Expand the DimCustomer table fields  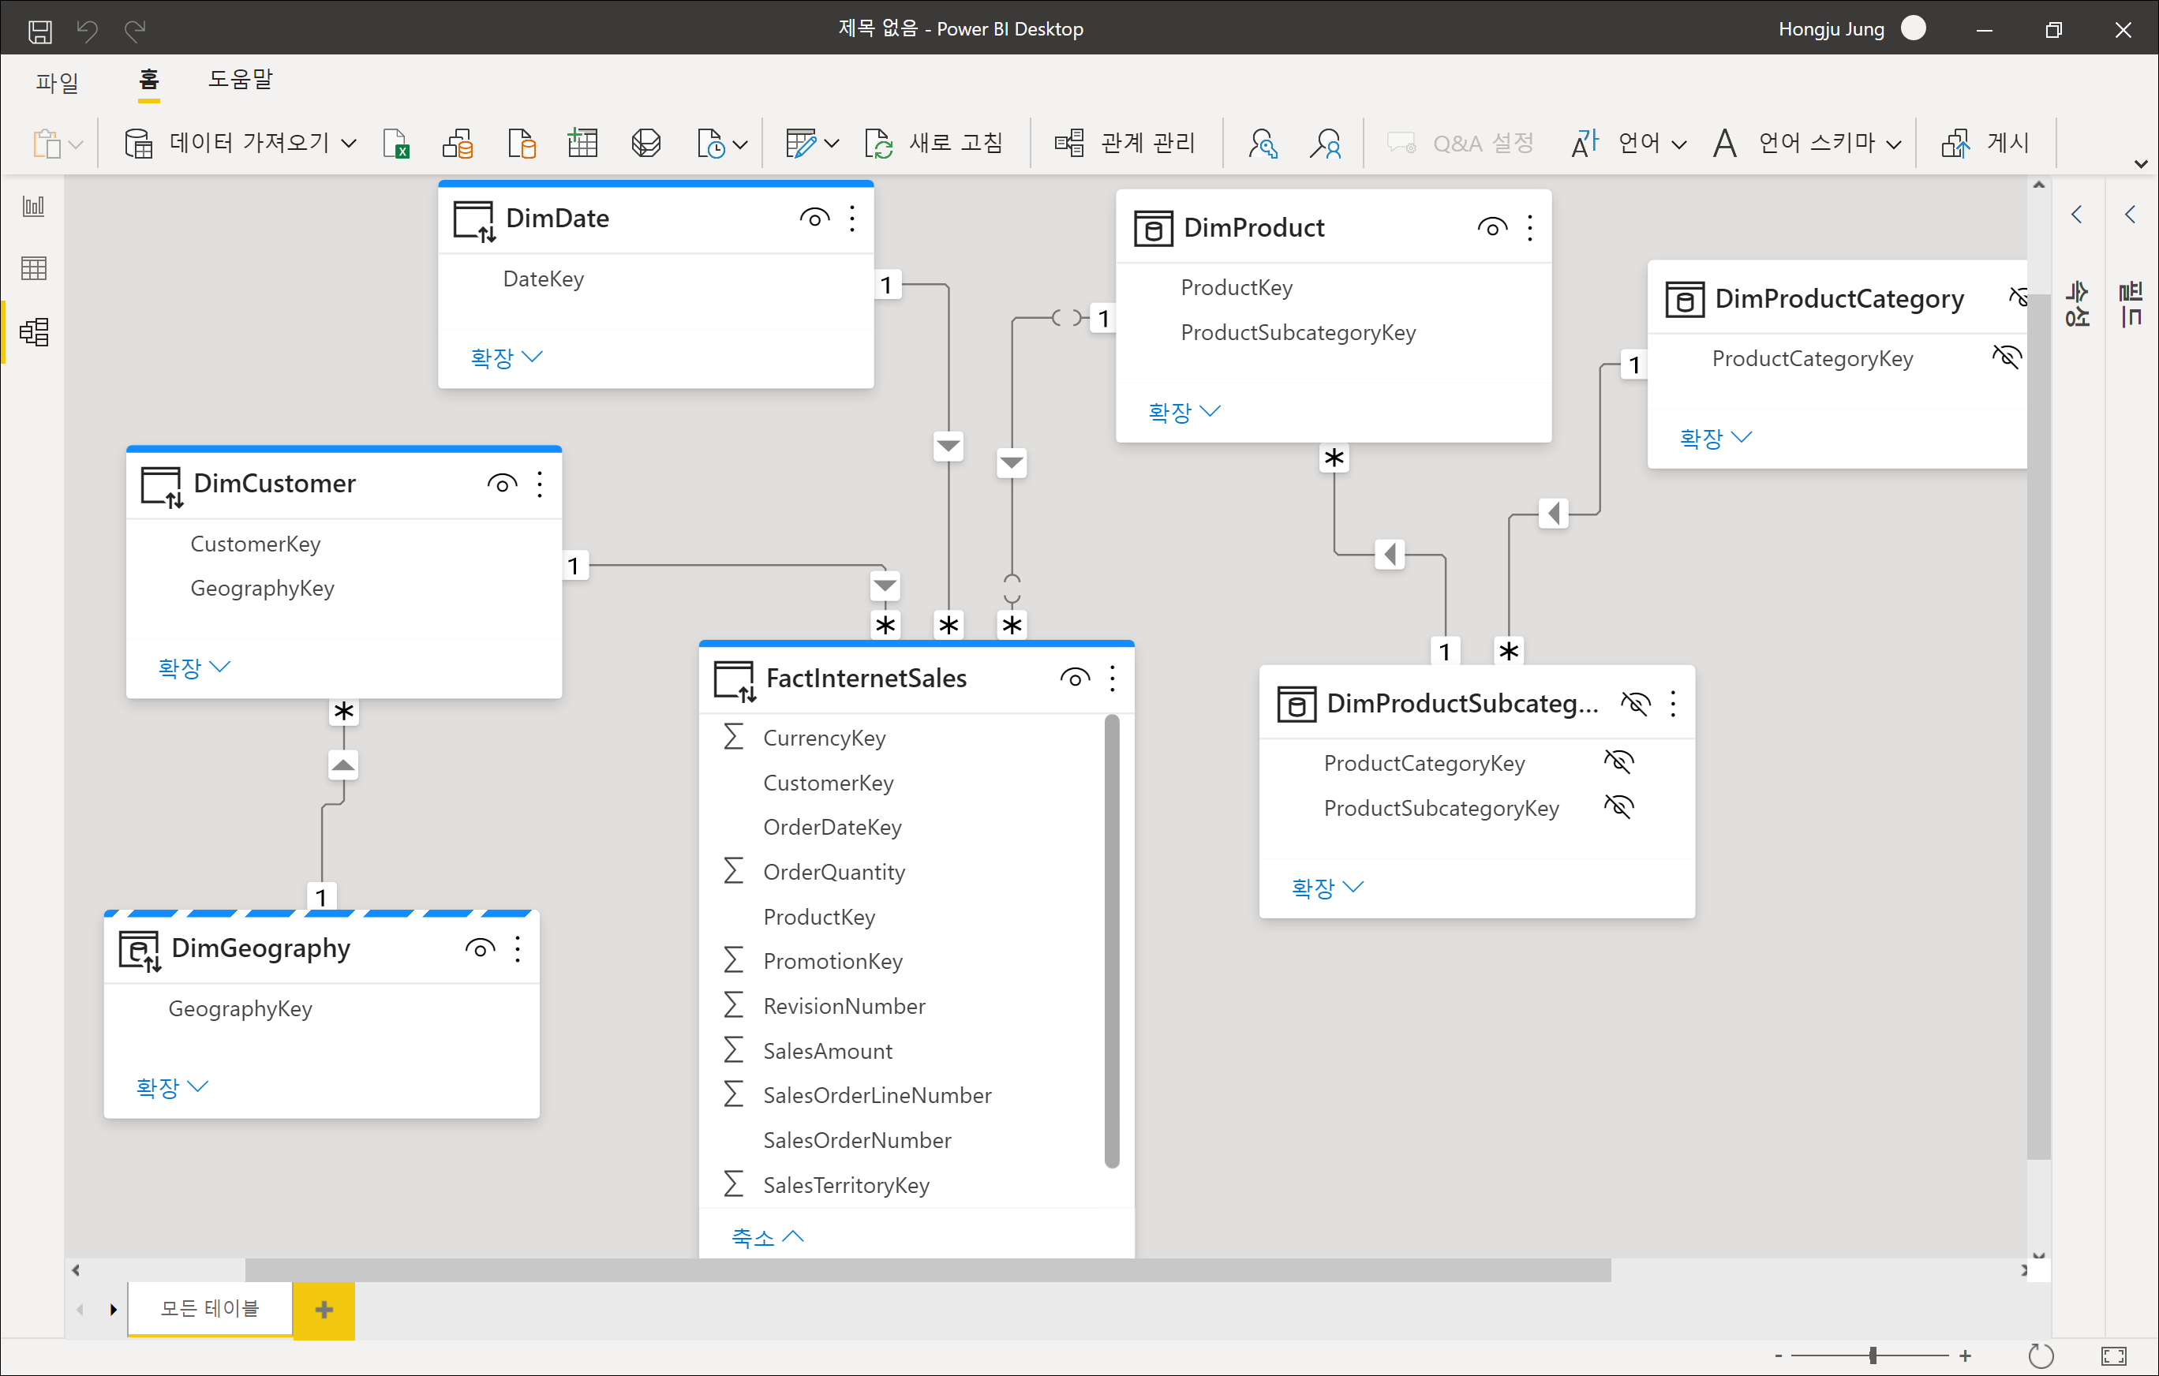click(193, 667)
